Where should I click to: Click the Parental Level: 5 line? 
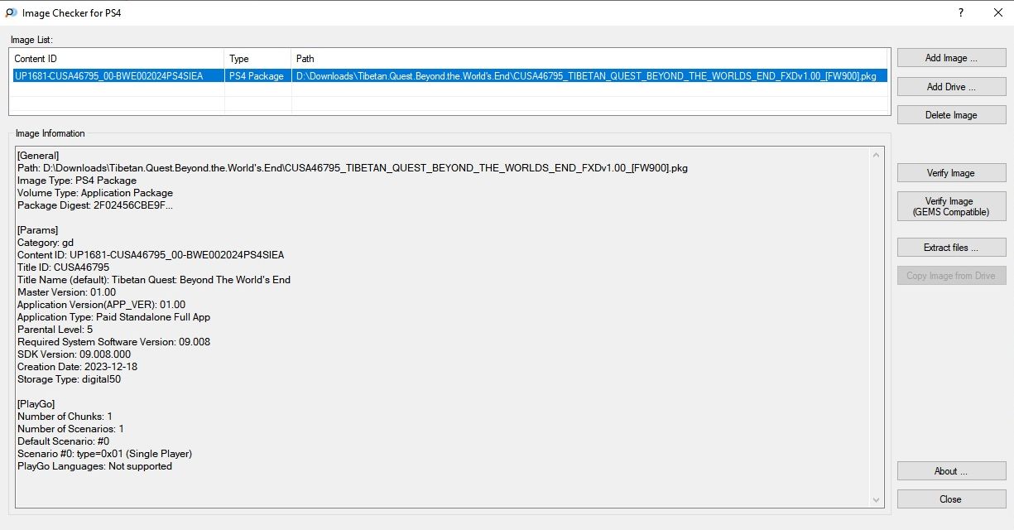[55, 330]
